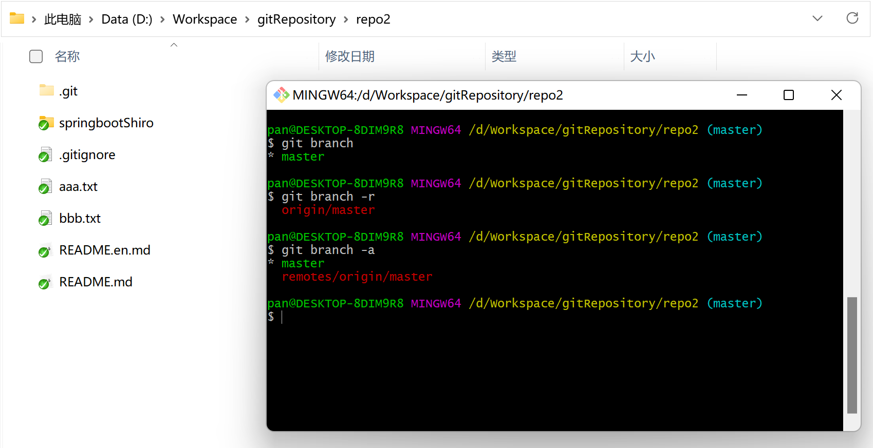This screenshot has height=448, width=873.
Task: Sort files by 类型 column header
Action: point(504,56)
